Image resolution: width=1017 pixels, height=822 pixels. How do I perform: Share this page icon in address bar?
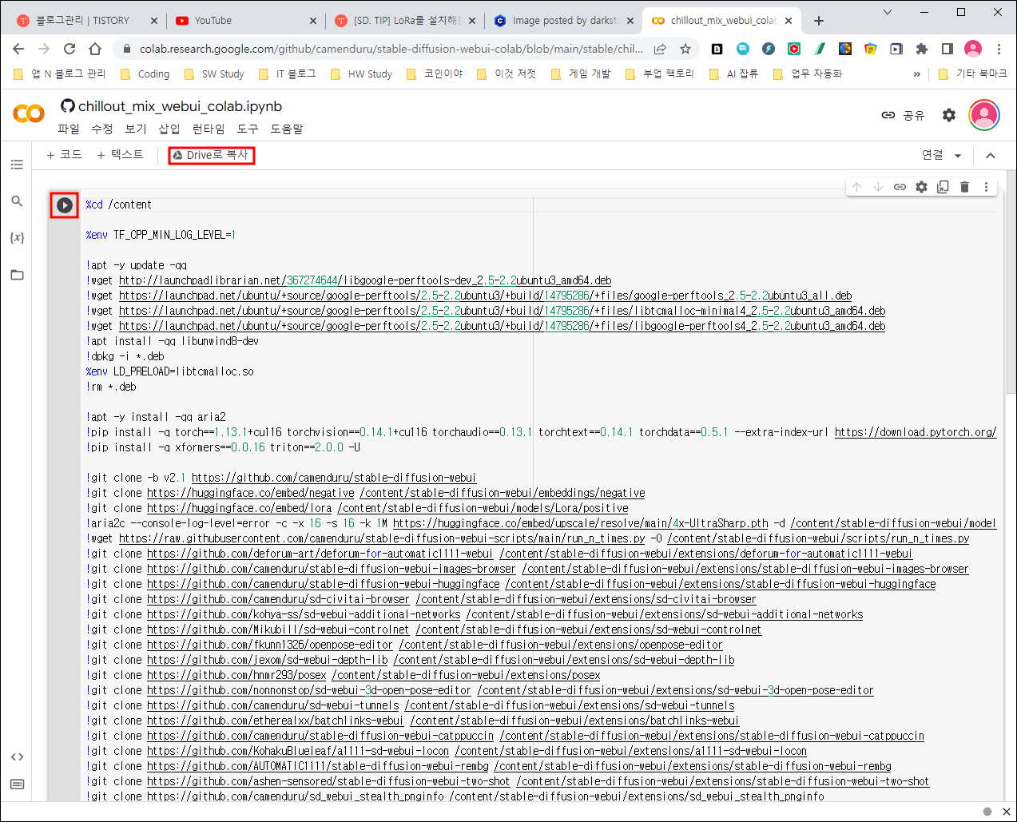point(660,49)
